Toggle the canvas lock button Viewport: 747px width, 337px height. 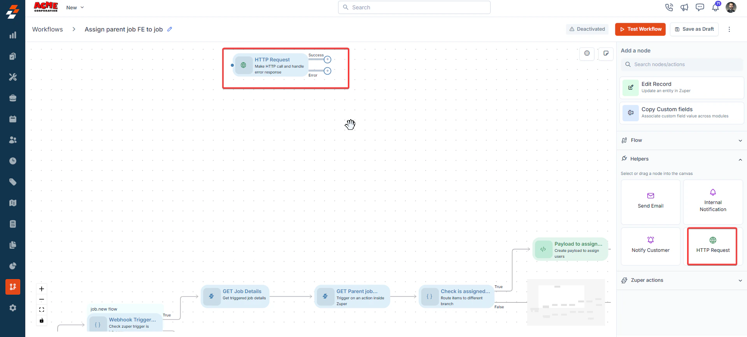(42, 320)
